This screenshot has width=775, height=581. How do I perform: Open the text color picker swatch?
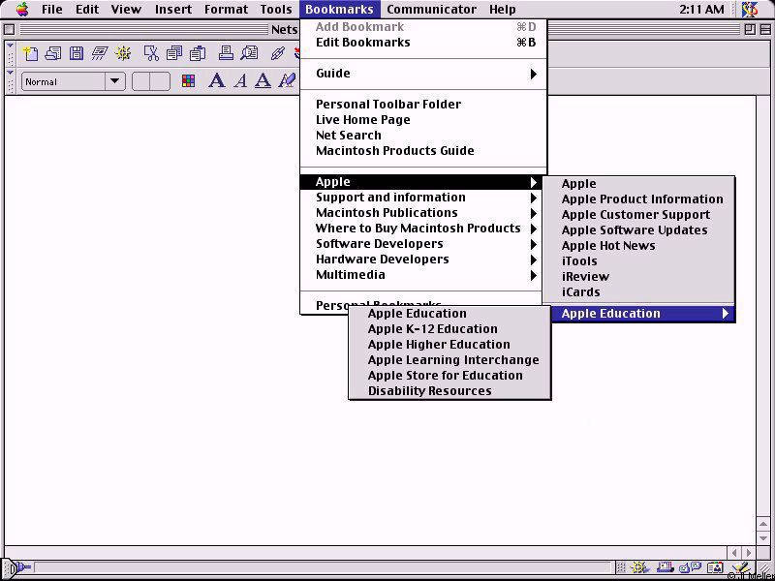(x=188, y=81)
